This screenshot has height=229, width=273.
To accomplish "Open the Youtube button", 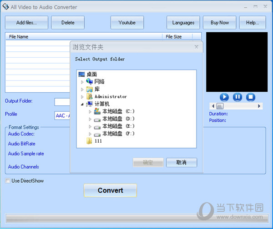I will click(x=127, y=22).
